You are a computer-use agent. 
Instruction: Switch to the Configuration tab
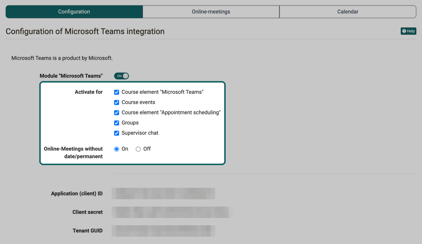74,12
